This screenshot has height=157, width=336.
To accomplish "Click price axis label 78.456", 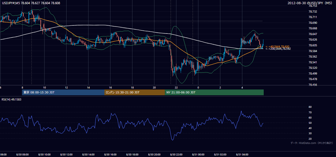I will 313,85.
